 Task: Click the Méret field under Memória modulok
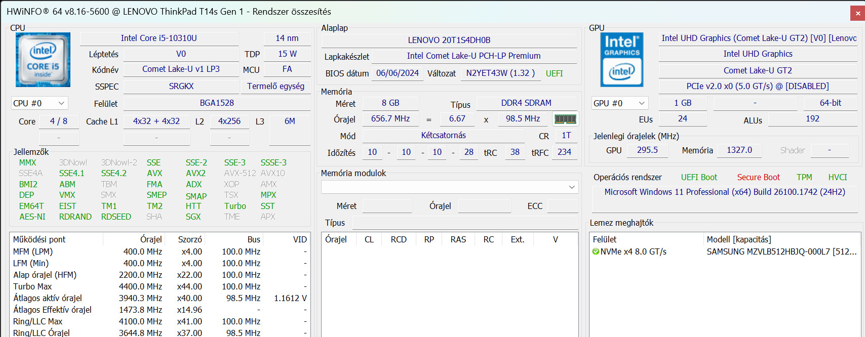coord(387,206)
